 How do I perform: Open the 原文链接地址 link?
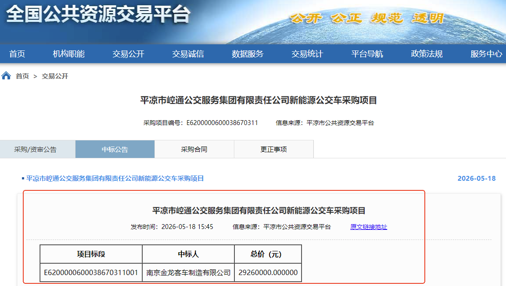[369, 227]
